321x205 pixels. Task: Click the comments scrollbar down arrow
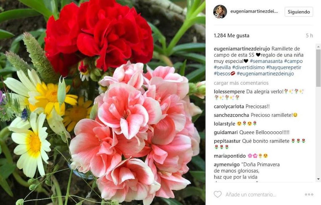tap(318, 179)
